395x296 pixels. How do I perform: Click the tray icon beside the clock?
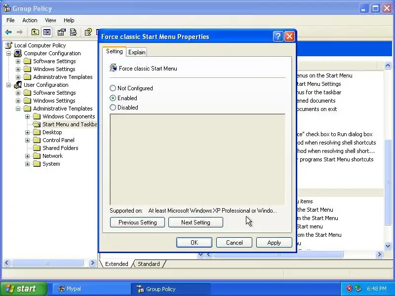point(358,289)
